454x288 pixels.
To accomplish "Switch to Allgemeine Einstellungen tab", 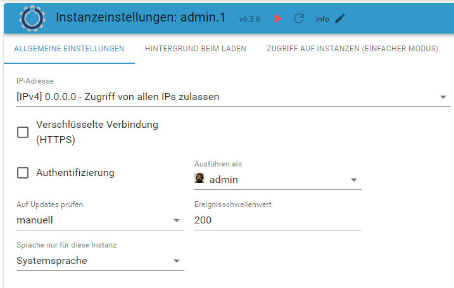I will (x=69, y=49).
